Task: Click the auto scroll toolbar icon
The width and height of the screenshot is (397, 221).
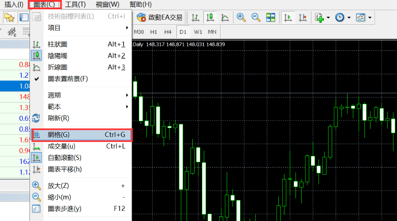Action: pyautogui.click(x=288, y=17)
